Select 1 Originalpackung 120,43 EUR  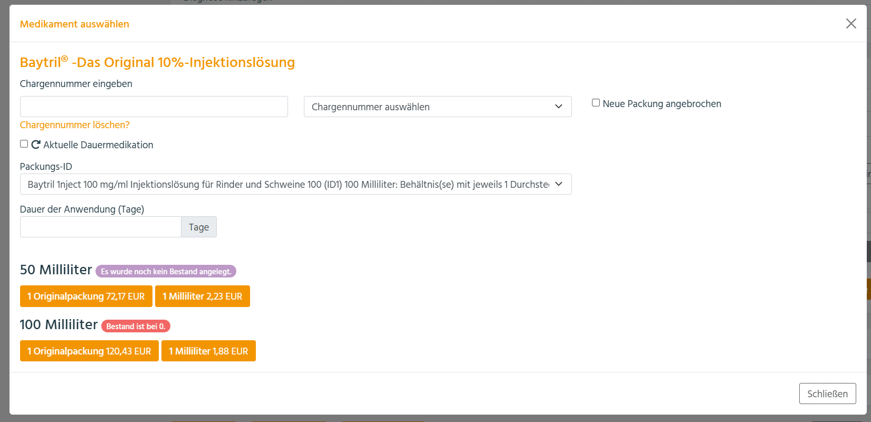[x=89, y=351]
